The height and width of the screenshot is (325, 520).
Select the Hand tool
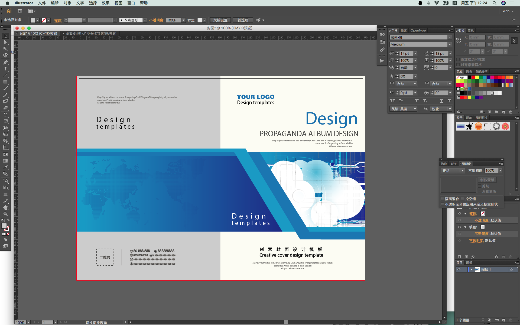[5, 207]
